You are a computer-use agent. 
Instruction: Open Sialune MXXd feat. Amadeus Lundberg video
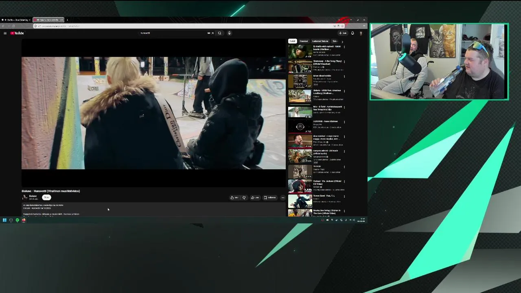click(300, 96)
